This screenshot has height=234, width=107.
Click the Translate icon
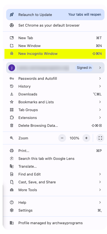[12, 166]
